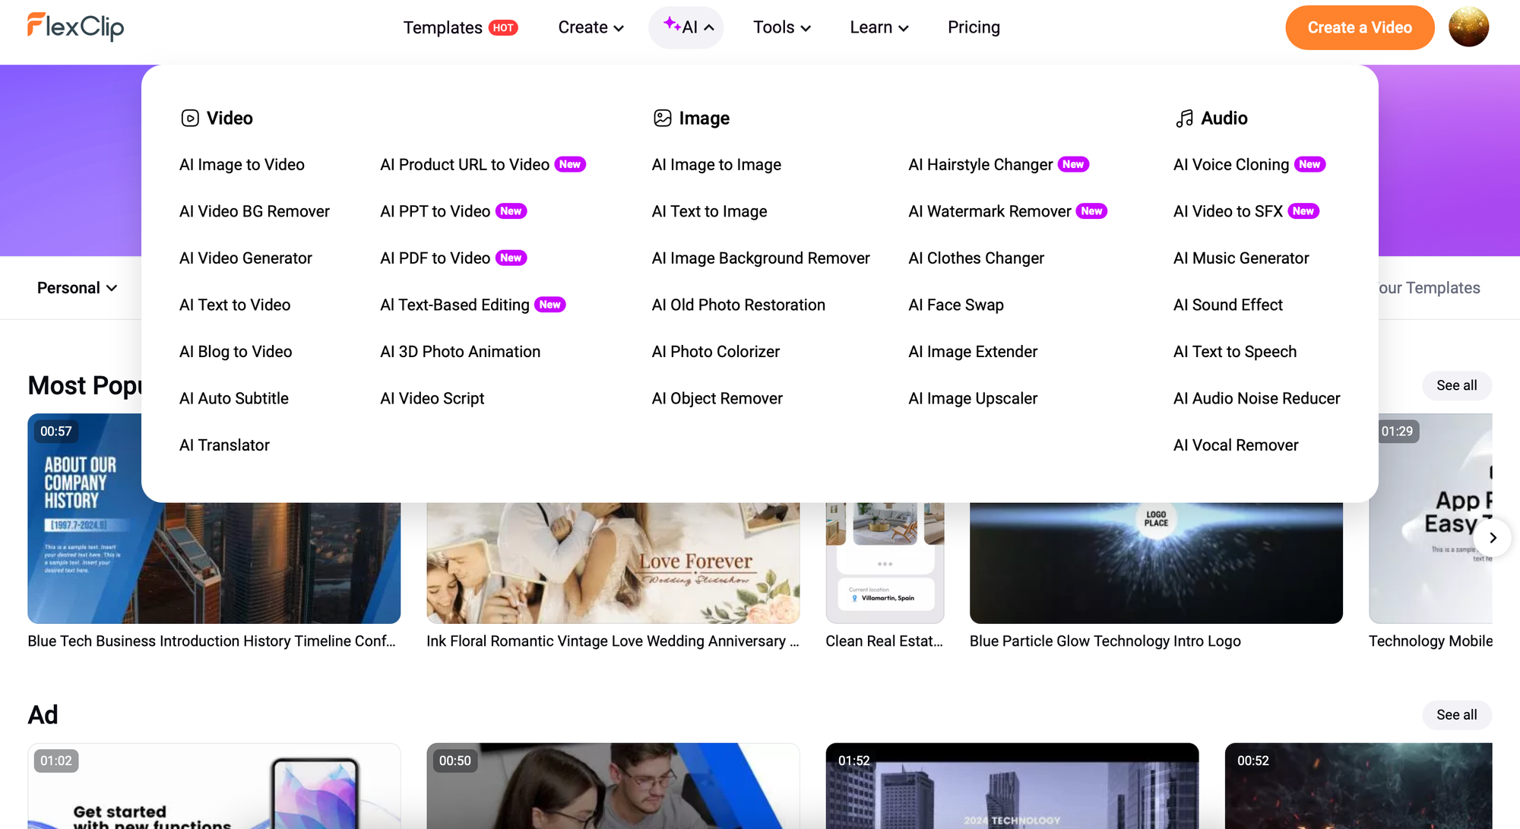Click the Video section play icon
Image resolution: width=1520 pixels, height=829 pixels.
click(x=190, y=118)
